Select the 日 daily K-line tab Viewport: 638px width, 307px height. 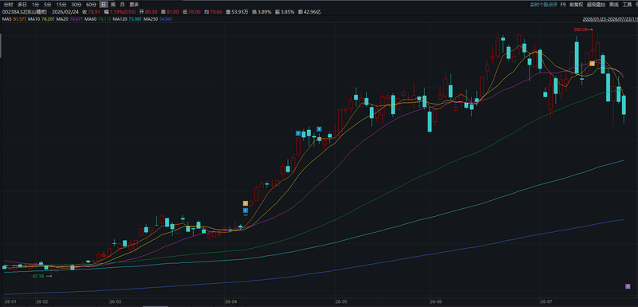[104, 5]
